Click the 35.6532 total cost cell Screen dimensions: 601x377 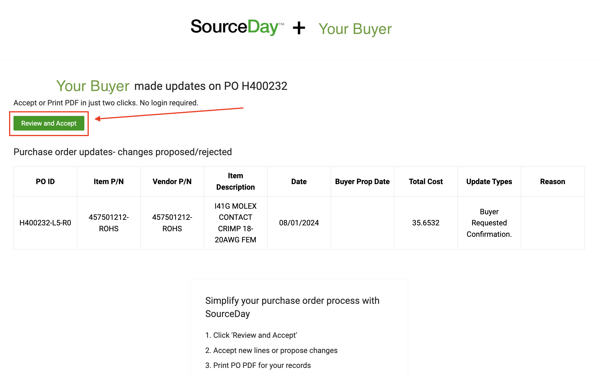click(x=426, y=223)
